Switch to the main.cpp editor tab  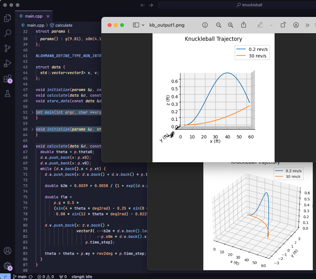pyautogui.click(x=34, y=16)
